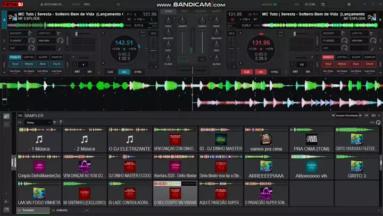Toggle Bass stem pad on right deck

click(356, 64)
